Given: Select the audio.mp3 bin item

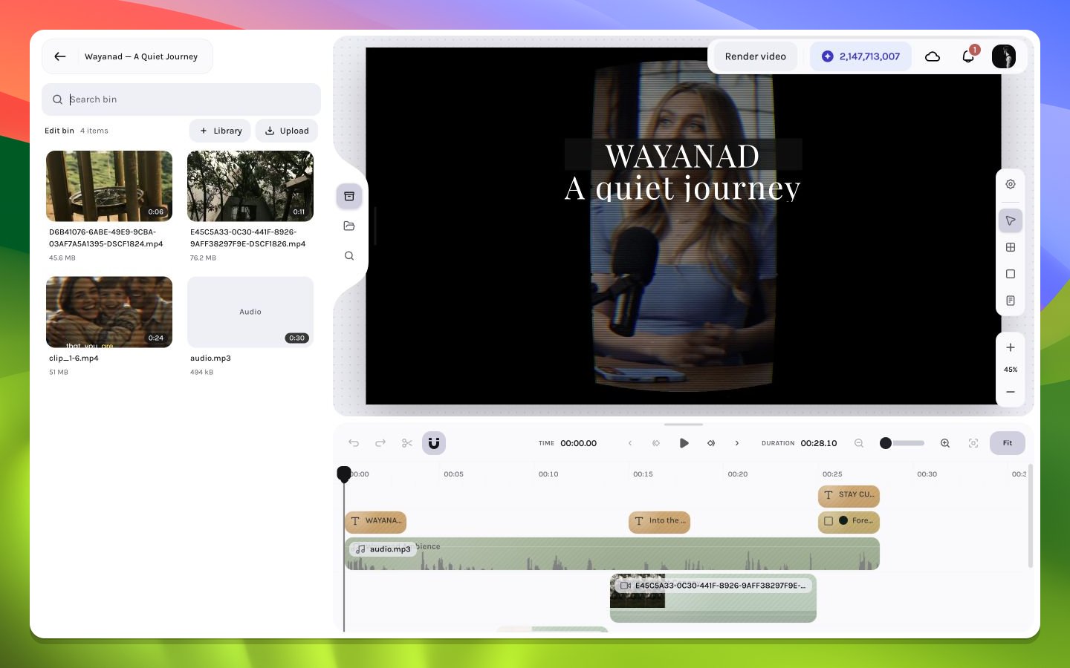Looking at the screenshot, I should 250,312.
